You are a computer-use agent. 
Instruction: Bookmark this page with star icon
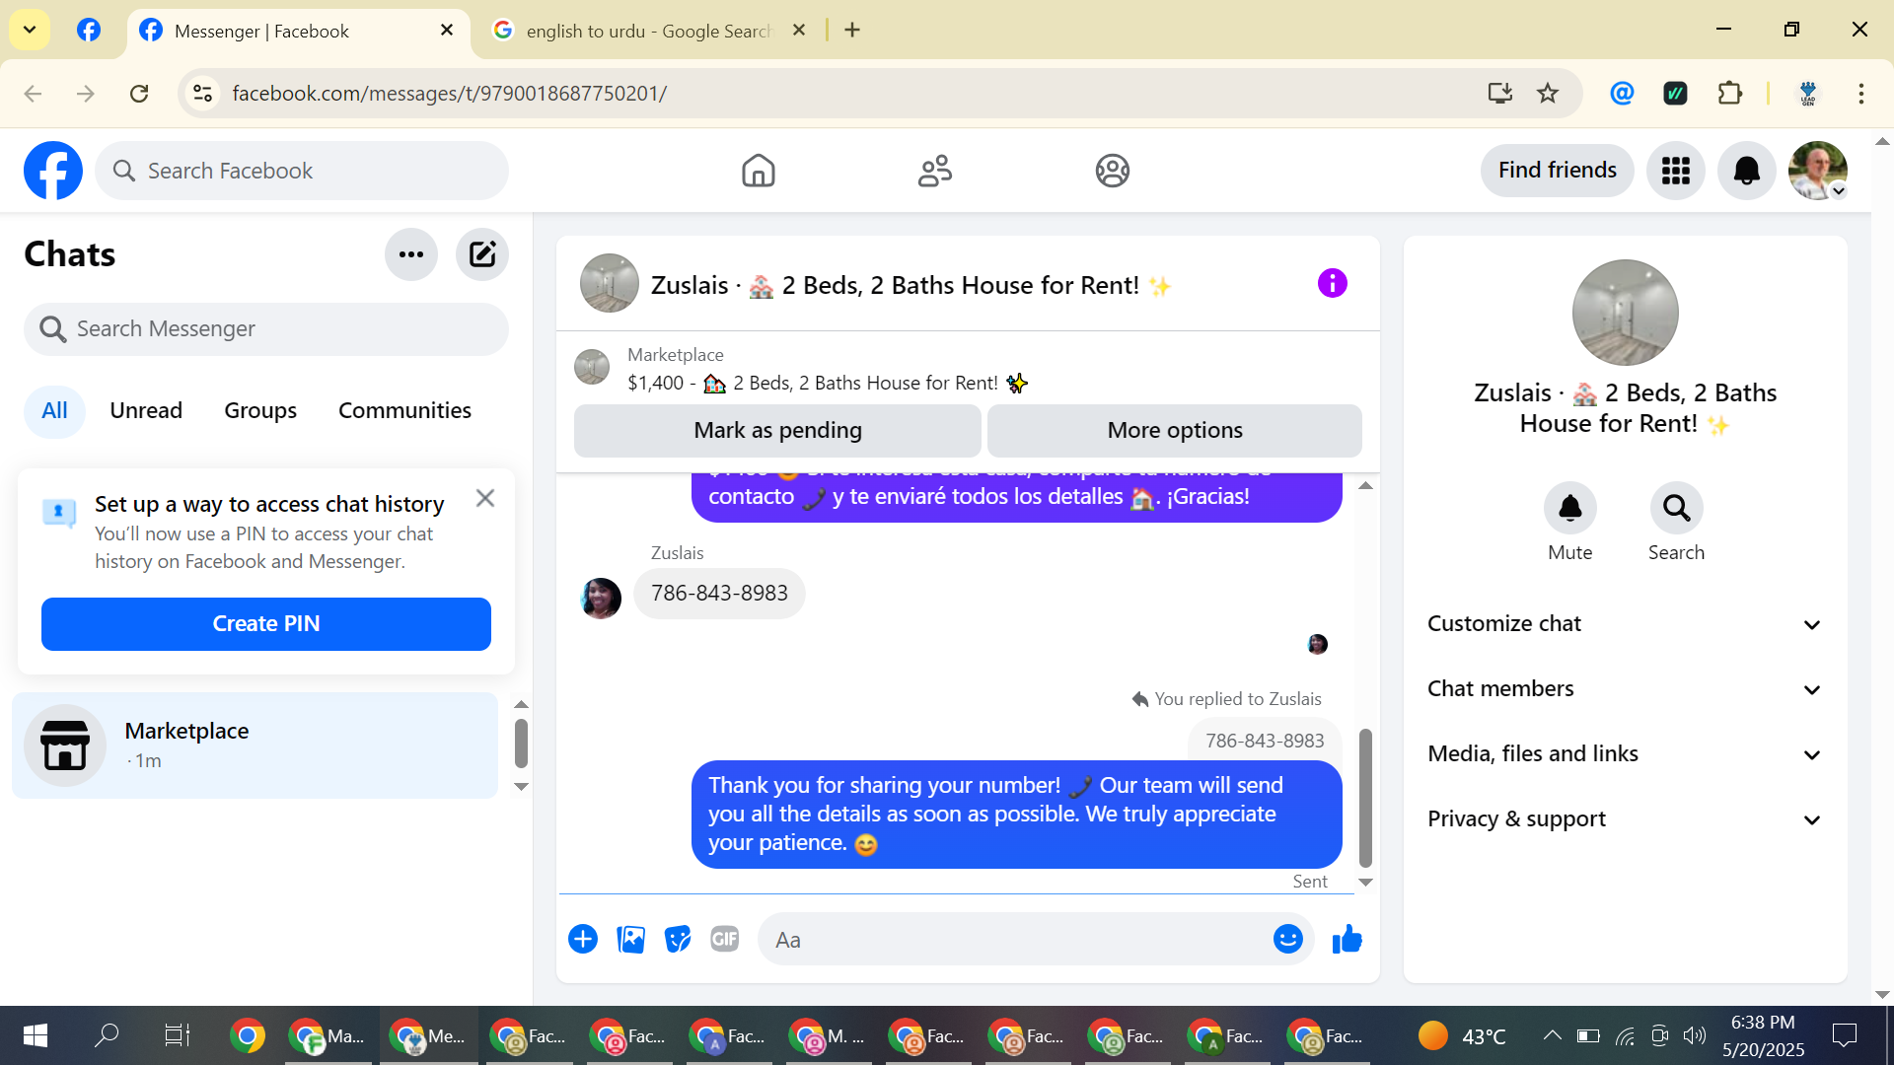[1548, 93]
